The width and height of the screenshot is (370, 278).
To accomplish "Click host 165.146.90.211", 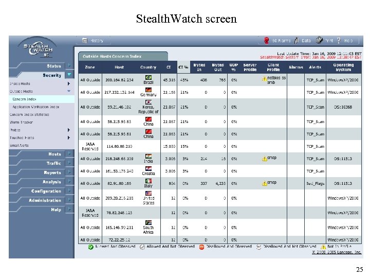I will [119, 228].
